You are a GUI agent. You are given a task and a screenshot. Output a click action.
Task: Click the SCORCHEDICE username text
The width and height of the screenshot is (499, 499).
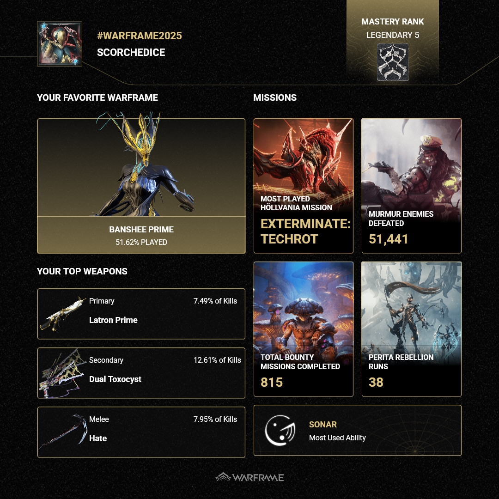(131, 52)
